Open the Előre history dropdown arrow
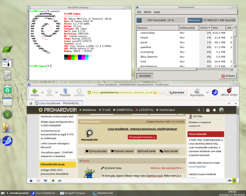This screenshot has width=246, height=196. [56, 92]
